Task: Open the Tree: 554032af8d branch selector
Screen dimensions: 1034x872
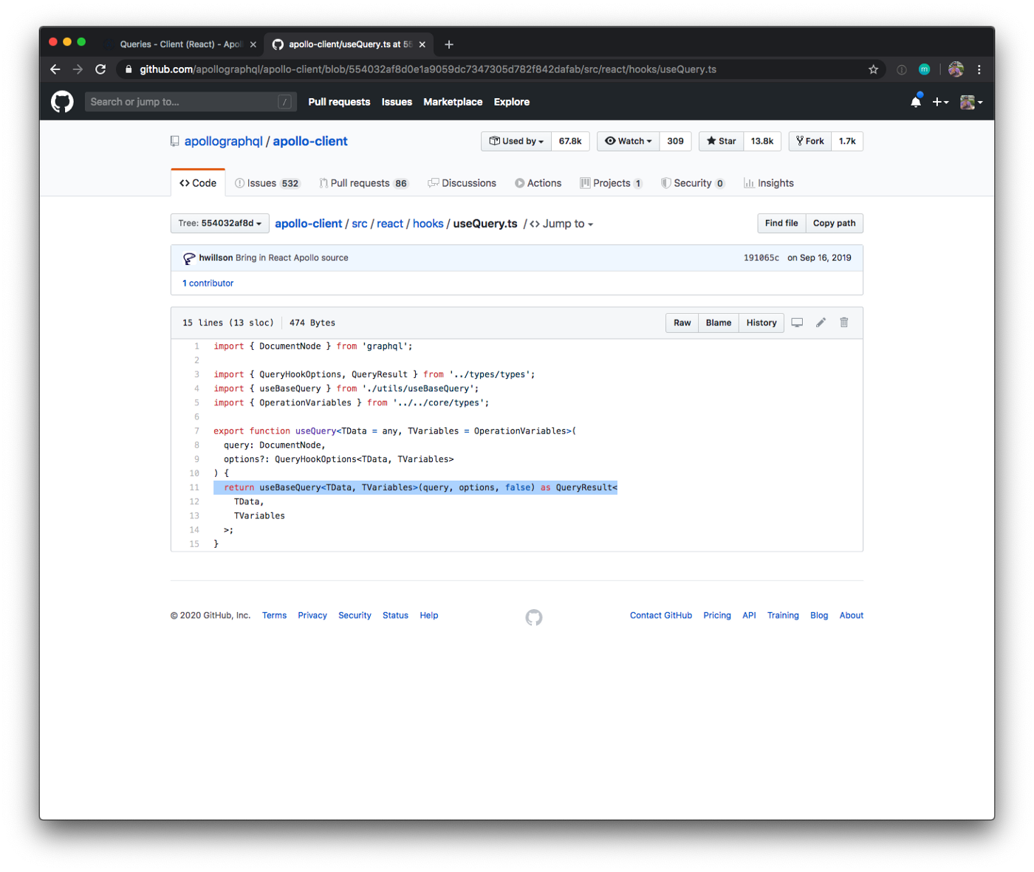Action: tap(220, 223)
